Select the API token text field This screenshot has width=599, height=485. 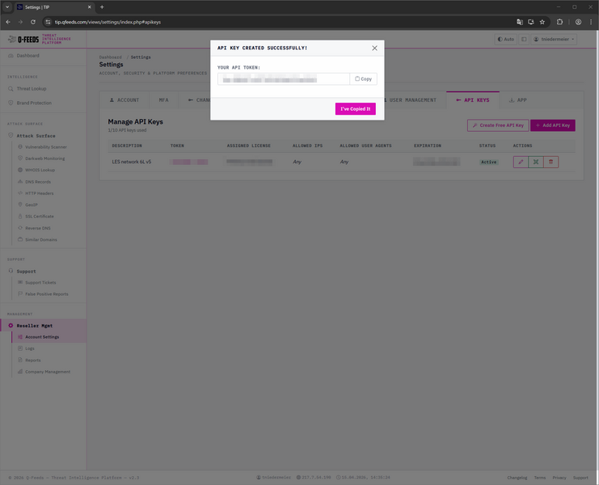(284, 79)
